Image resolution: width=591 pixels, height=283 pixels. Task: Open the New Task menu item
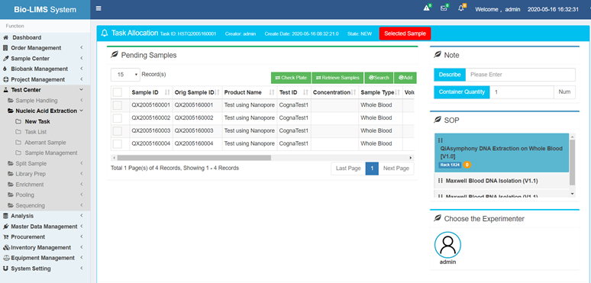(37, 121)
